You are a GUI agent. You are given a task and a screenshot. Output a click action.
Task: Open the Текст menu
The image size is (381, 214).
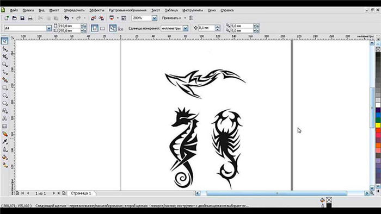(x=156, y=10)
